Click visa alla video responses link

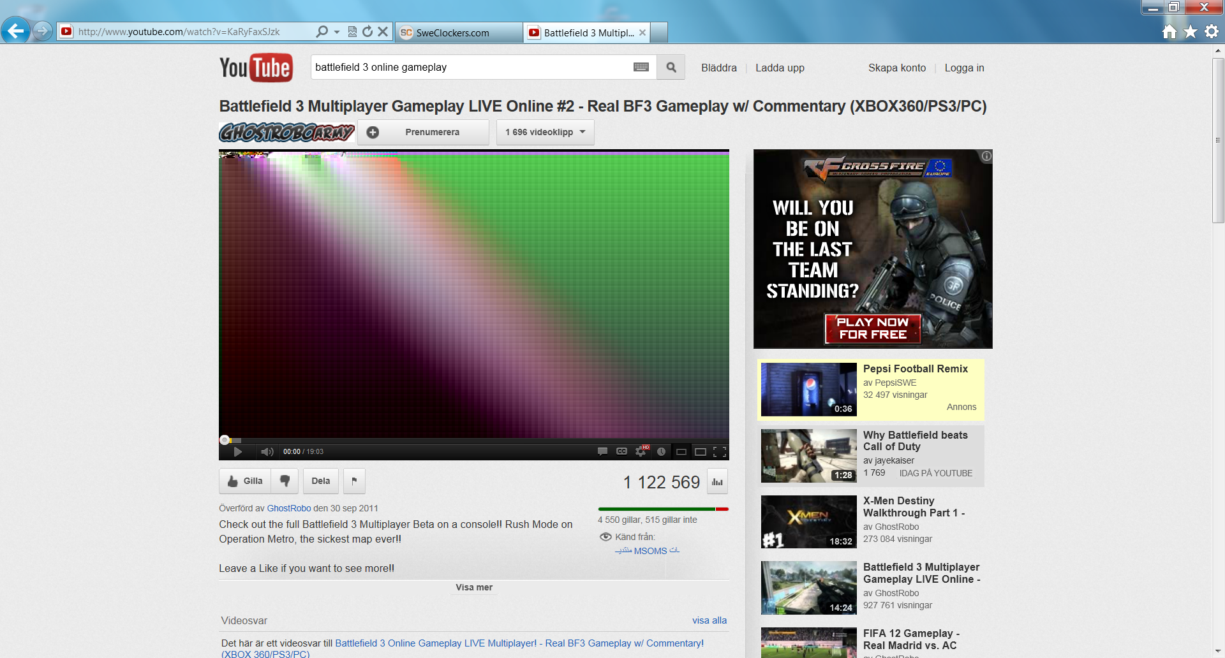tap(709, 620)
